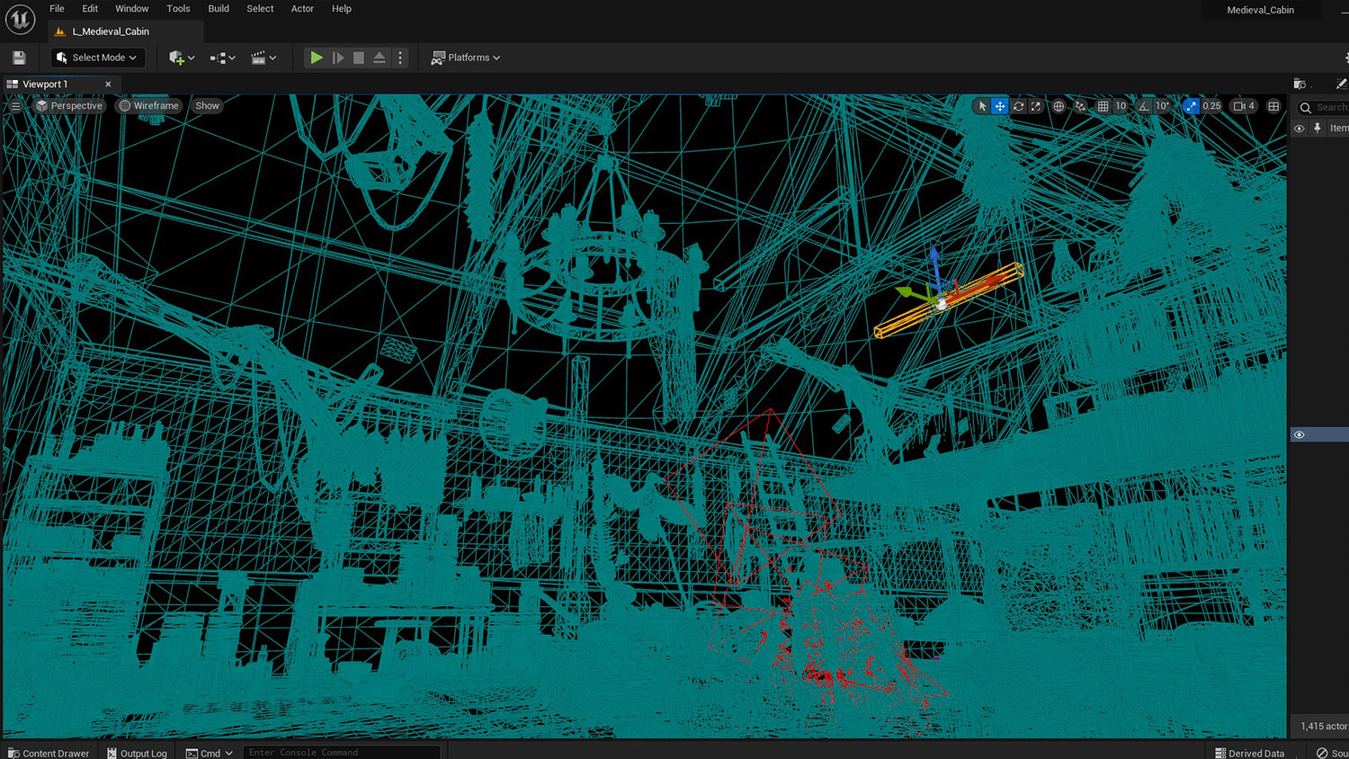Activate the translate (move) tool
Viewport: 1349px width, 759px height.
click(1000, 106)
